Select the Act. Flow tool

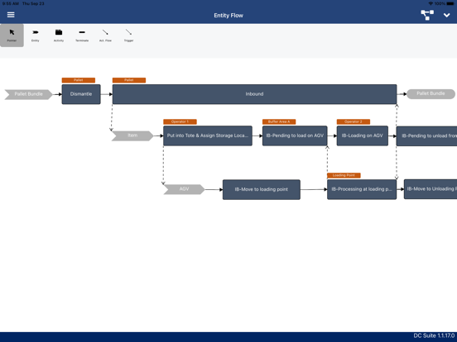tap(105, 36)
